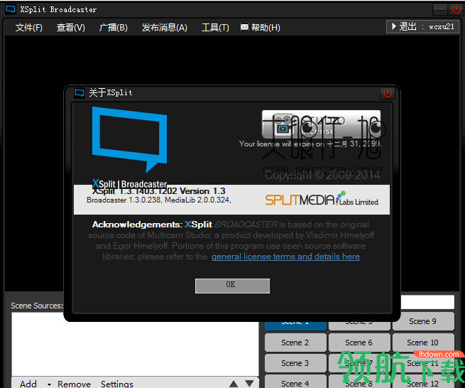The image size is (465, 388).
Task: Click the XSplit Broadcaster title bar logo icon
Action: (11, 9)
